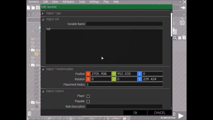This screenshot has width=213, height=120.
Task: Select the F6 crossed-circle marker icon
Action: click(x=182, y=23)
